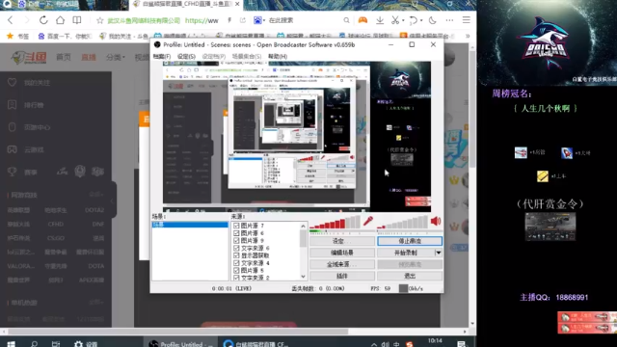Toggle checkbox for 显示器获取 source
The width and height of the screenshot is (617, 347).
pos(236,255)
